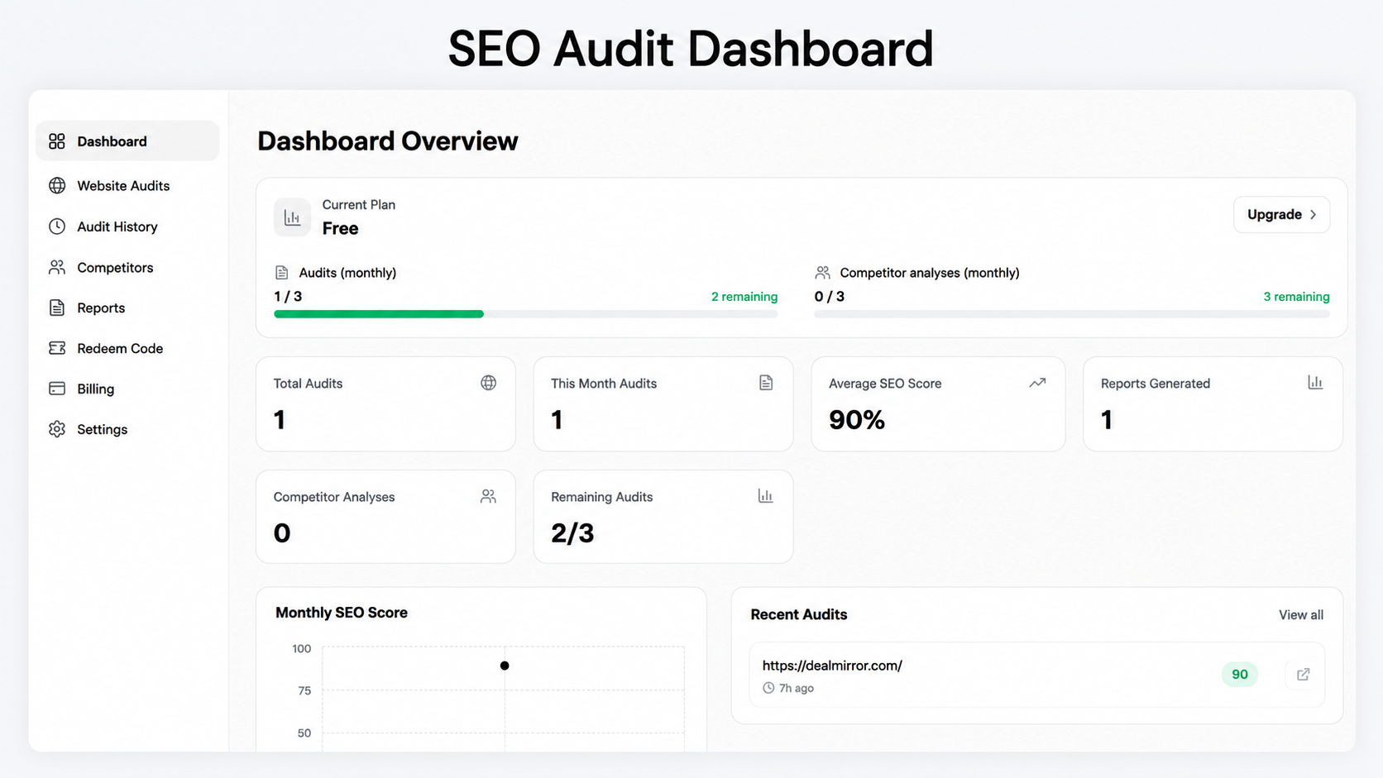Click the globe icon in Total Audits card
1383x778 pixels.
click(x=489, y=382)
